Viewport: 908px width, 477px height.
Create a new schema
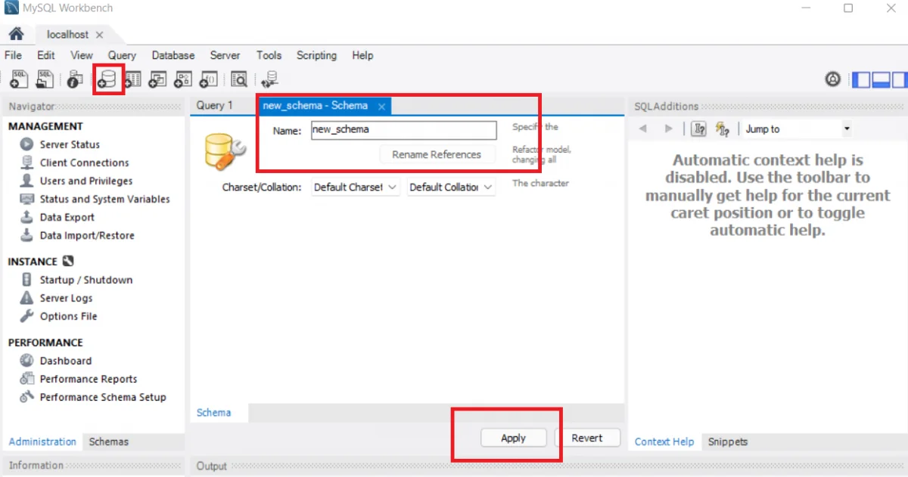tap(107, 79)
